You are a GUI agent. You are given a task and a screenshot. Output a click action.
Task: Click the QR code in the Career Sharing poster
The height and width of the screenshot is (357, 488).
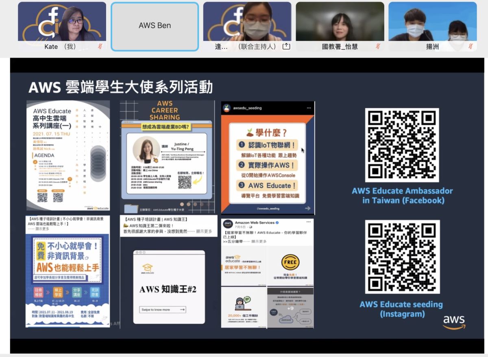click(185, 182)
